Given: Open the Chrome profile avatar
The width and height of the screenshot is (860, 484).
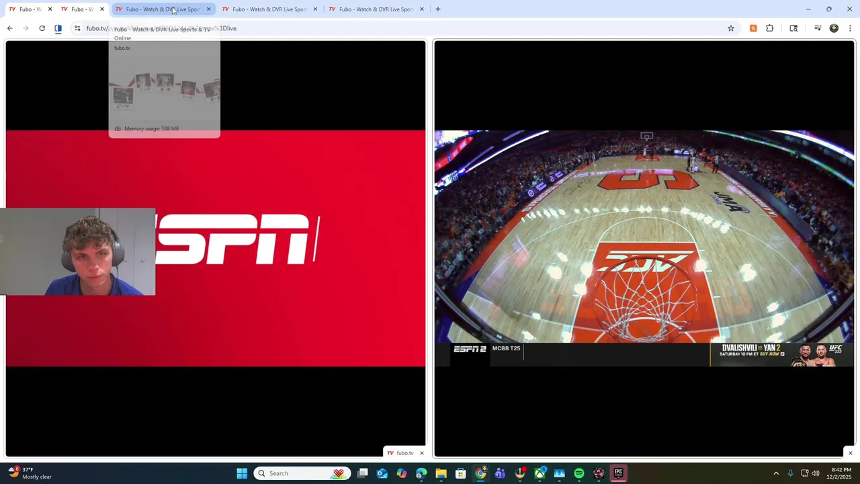Looking at the screenshot, I should 834,28.
